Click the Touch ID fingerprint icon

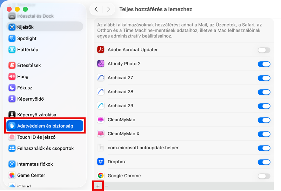(x=12, y=137)
